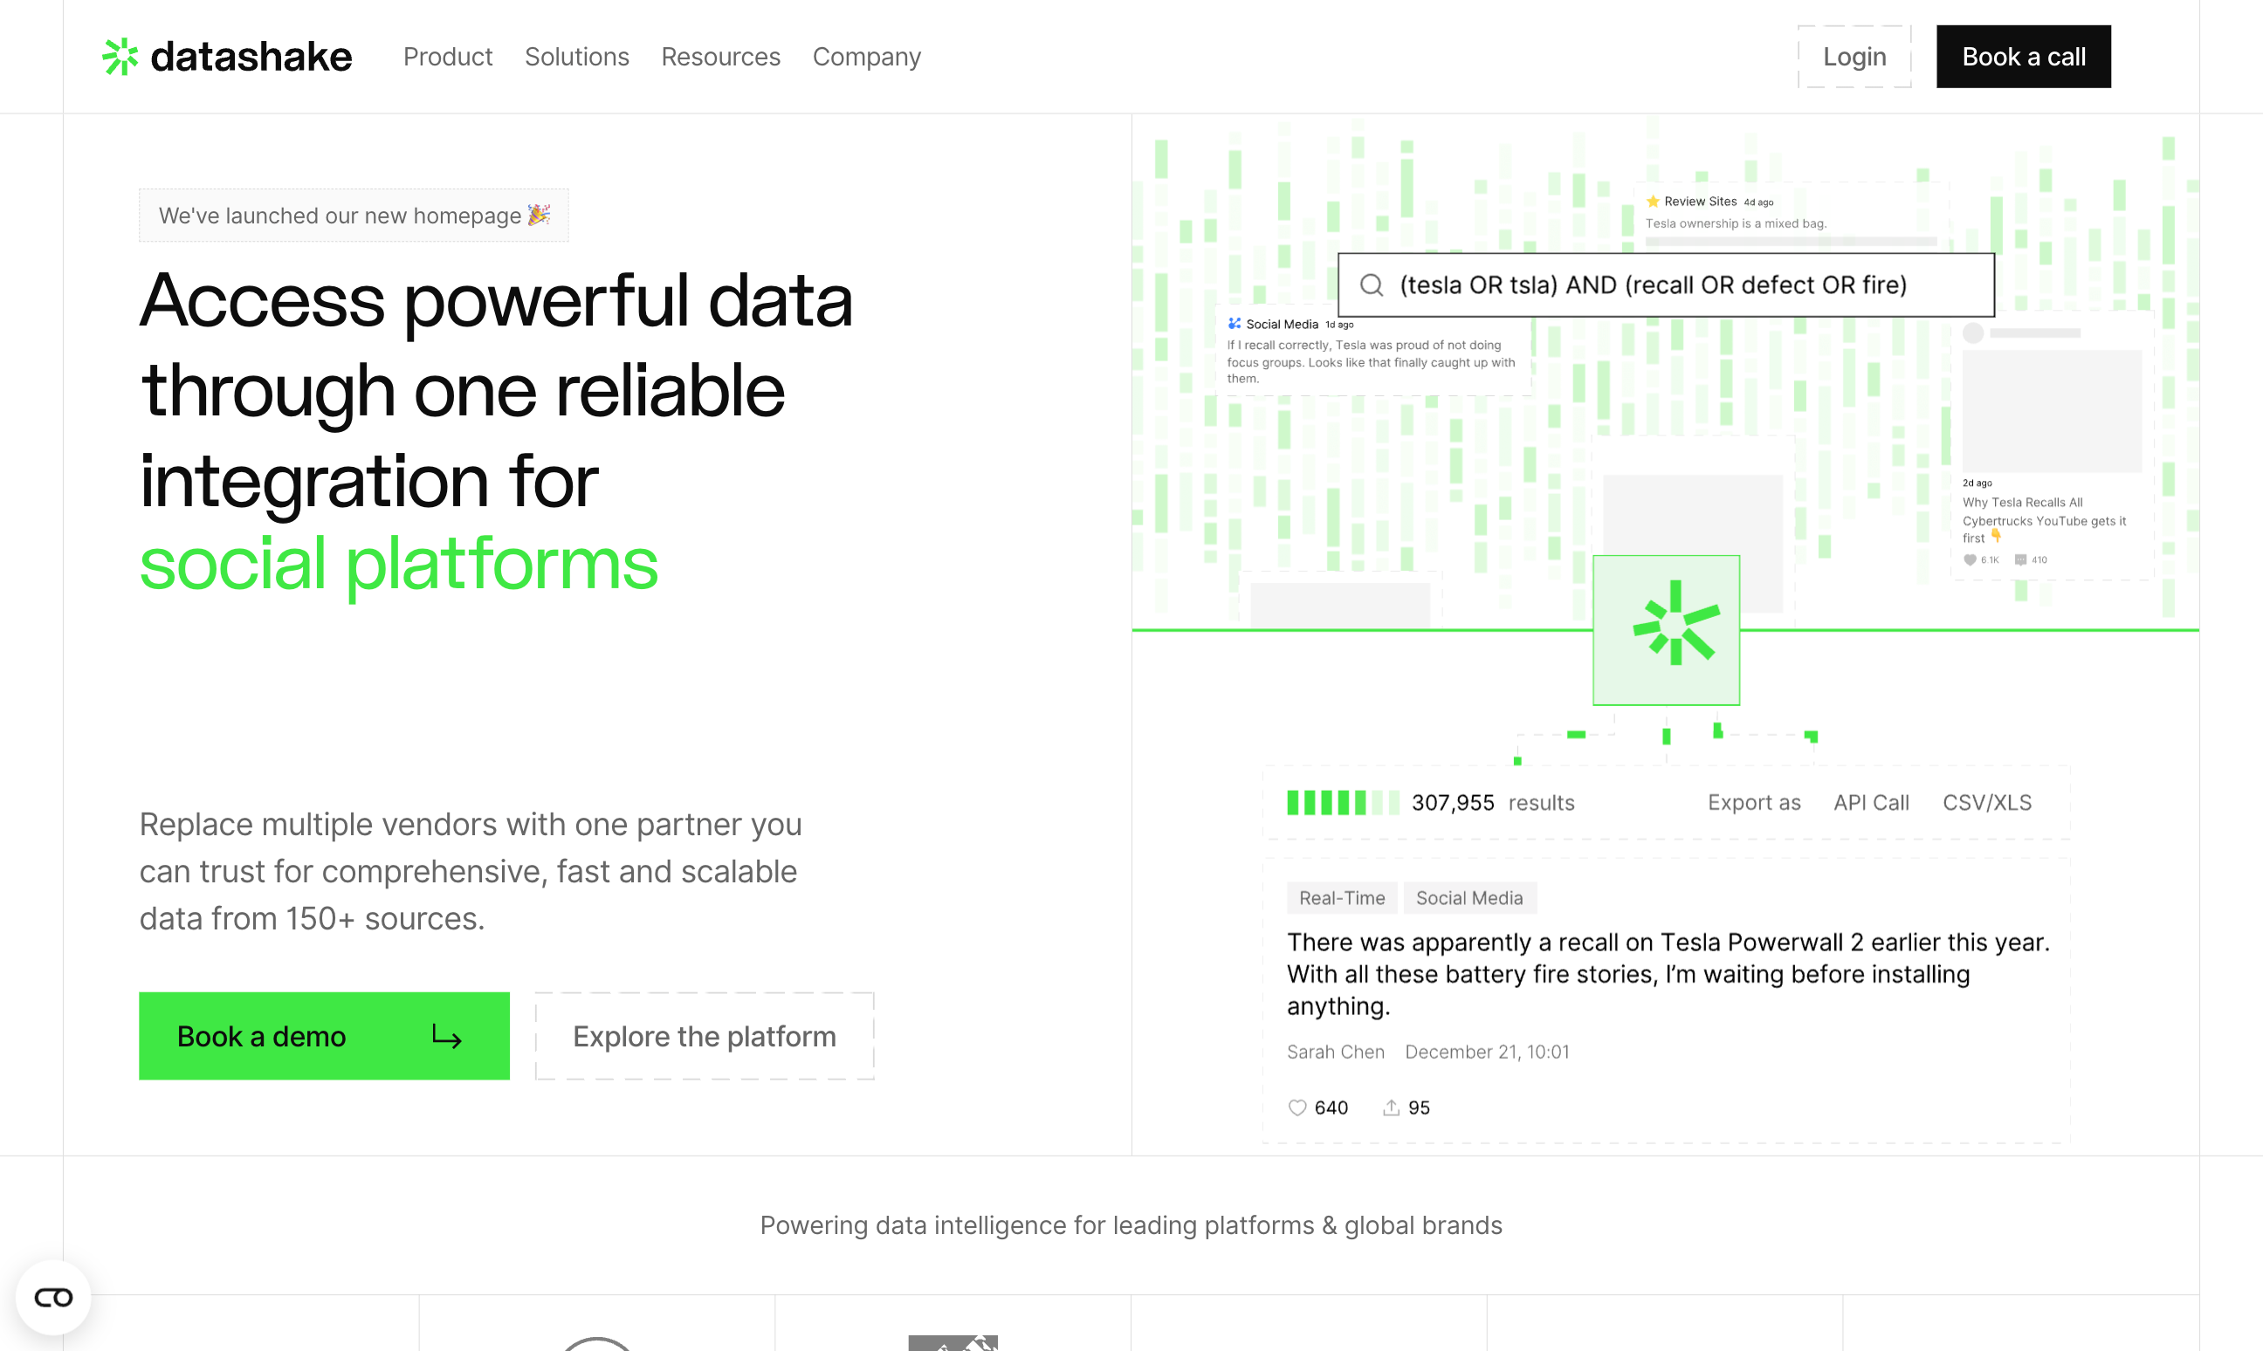Click the heart icon on Sarah Chen's post
Screen dimensions: 2263x1351
1296,1107
